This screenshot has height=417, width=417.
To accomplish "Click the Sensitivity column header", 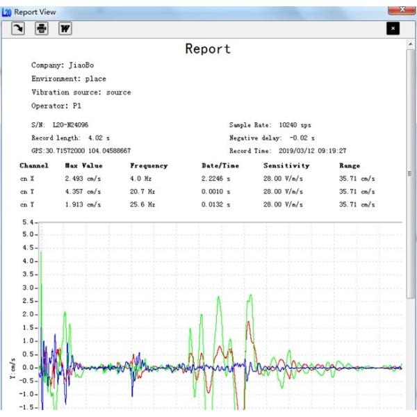I will [x=286, y=166].
